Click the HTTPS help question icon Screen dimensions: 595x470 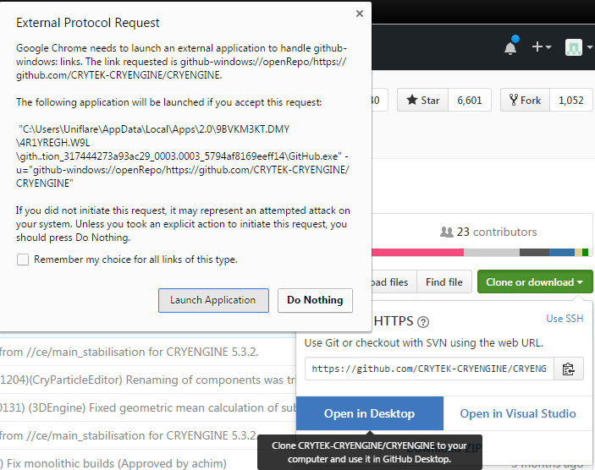[x=423, y=322]
